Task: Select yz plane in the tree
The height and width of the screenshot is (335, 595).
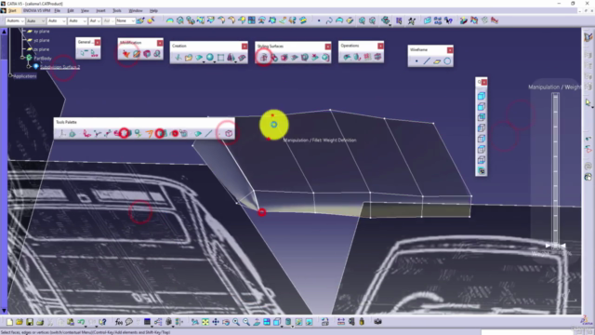Action: (42, 40)
